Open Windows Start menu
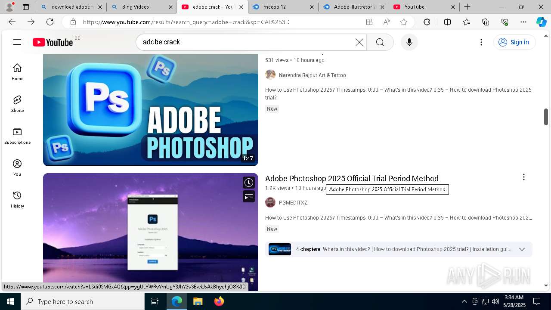Viewport: 551px width, 310px height. click(10, 301)
